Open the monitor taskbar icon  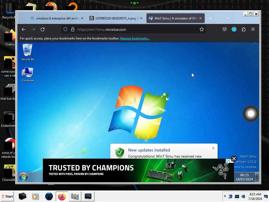(x=88, y=196)
